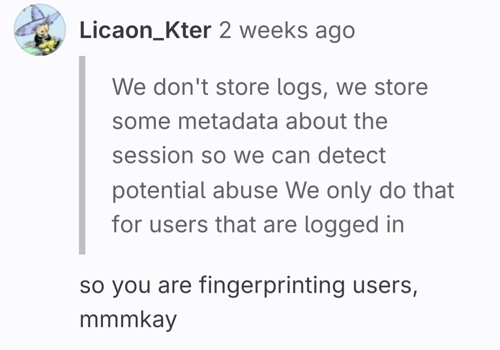Click the quoted line starting with "session so"

(x=249, y=155)
